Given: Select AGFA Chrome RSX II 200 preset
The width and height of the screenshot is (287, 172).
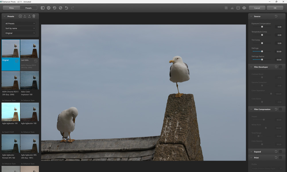Looking at the screenshot, I should click(x=11, y=81).
